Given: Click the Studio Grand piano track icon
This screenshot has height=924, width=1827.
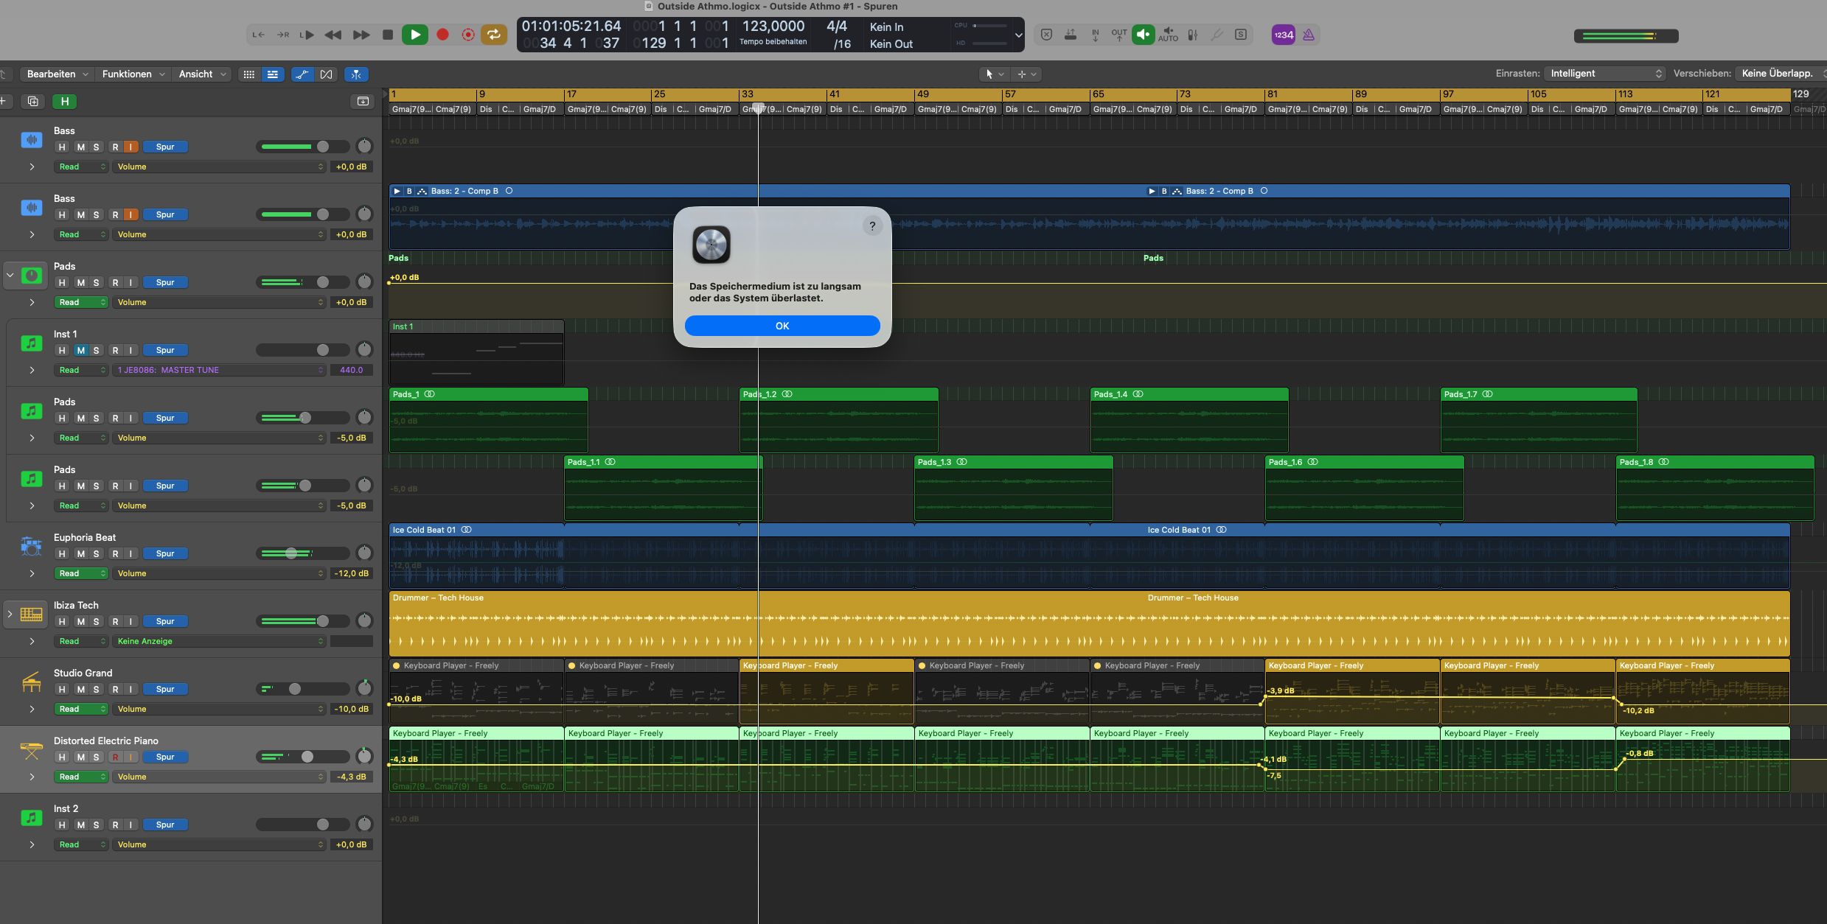Looking at the screenshot, I should click(x=31, y=682).
